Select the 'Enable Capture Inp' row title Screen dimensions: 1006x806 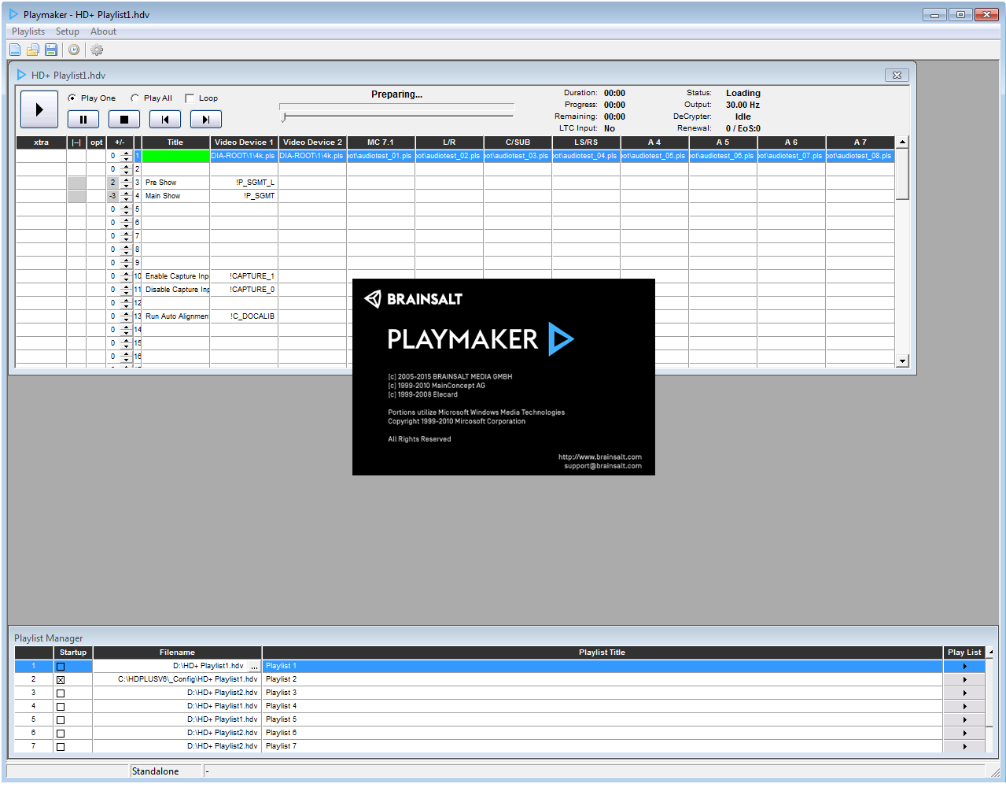click(175, 276)
